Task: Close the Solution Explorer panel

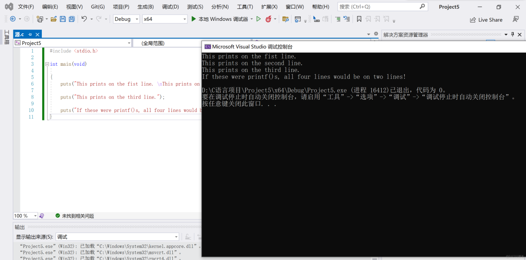Action: point(520,35)
